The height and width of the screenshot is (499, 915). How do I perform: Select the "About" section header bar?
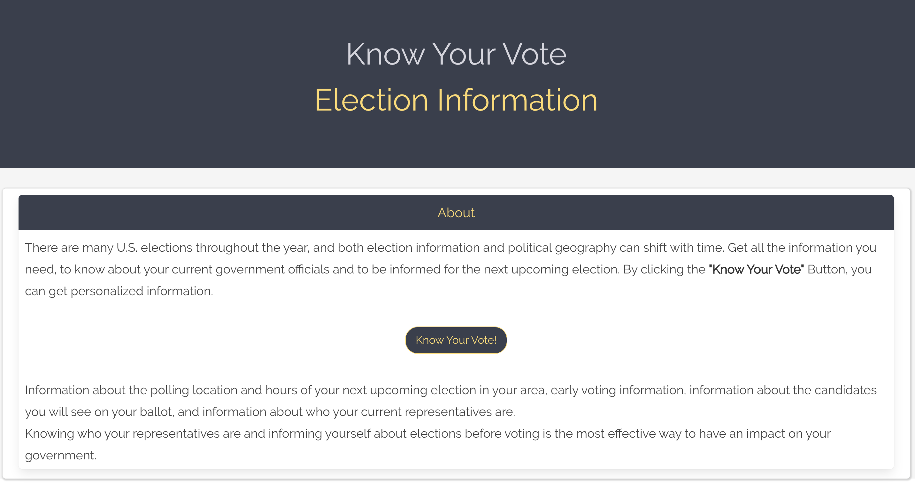[x=456, y=212]
